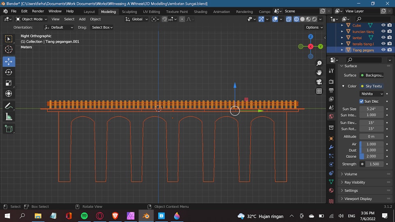Click the Sun Size value field
395x222 pixels.
click(372, 109)
